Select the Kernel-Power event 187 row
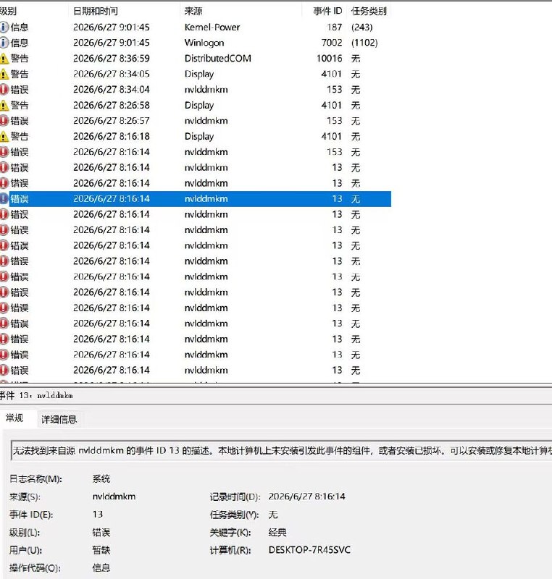The height and width of the screenshot is (579, 552). click(x=196, y=27)
